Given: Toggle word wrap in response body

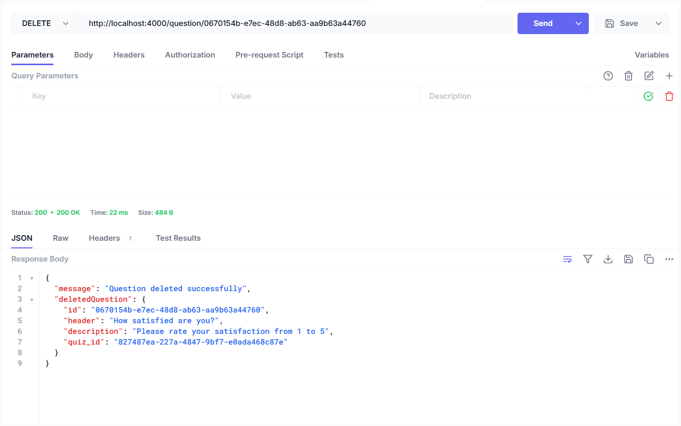Looking at the screenshot, I should (x=567, y=259).
